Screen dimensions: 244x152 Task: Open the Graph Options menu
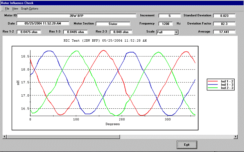(x=30, y=9)
